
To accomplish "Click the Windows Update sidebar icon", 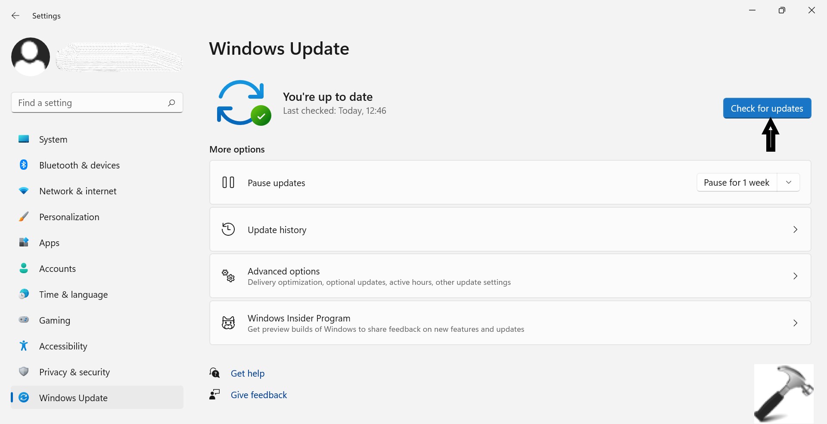I will pyautogui.click(x=24, y=398).
